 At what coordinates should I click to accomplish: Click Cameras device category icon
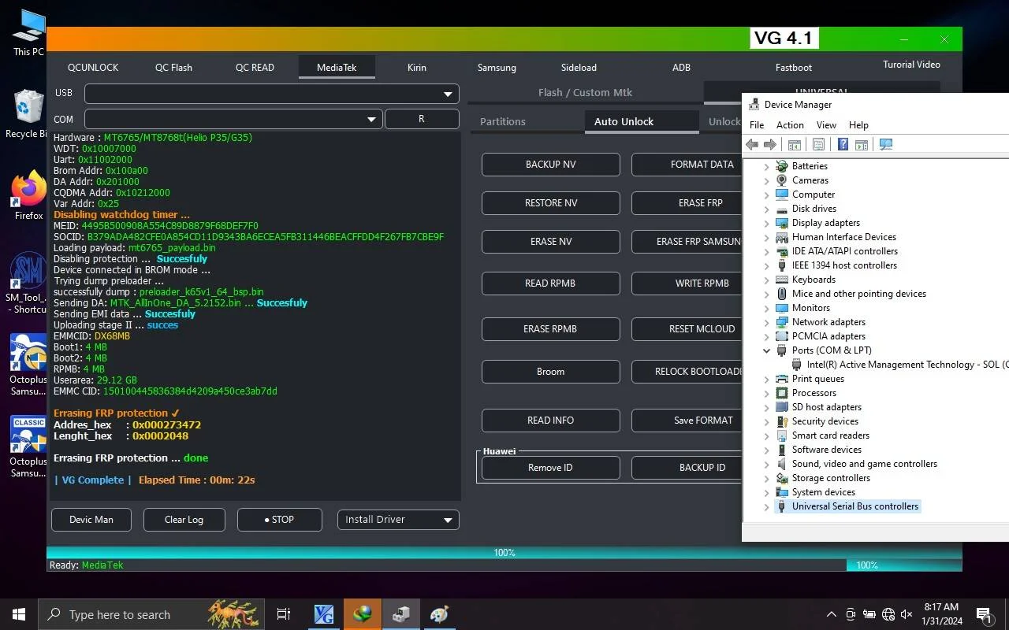coord(782,180)
